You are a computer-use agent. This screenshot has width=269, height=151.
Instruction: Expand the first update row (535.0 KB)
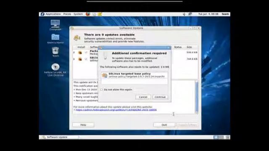74,52
